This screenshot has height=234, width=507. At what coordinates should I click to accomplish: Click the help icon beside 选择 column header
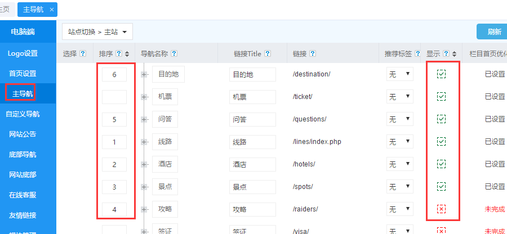pos(83,54)
